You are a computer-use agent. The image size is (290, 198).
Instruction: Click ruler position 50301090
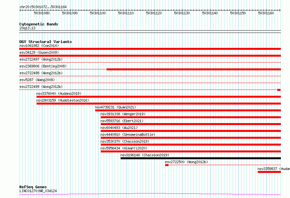pos(70,13)
